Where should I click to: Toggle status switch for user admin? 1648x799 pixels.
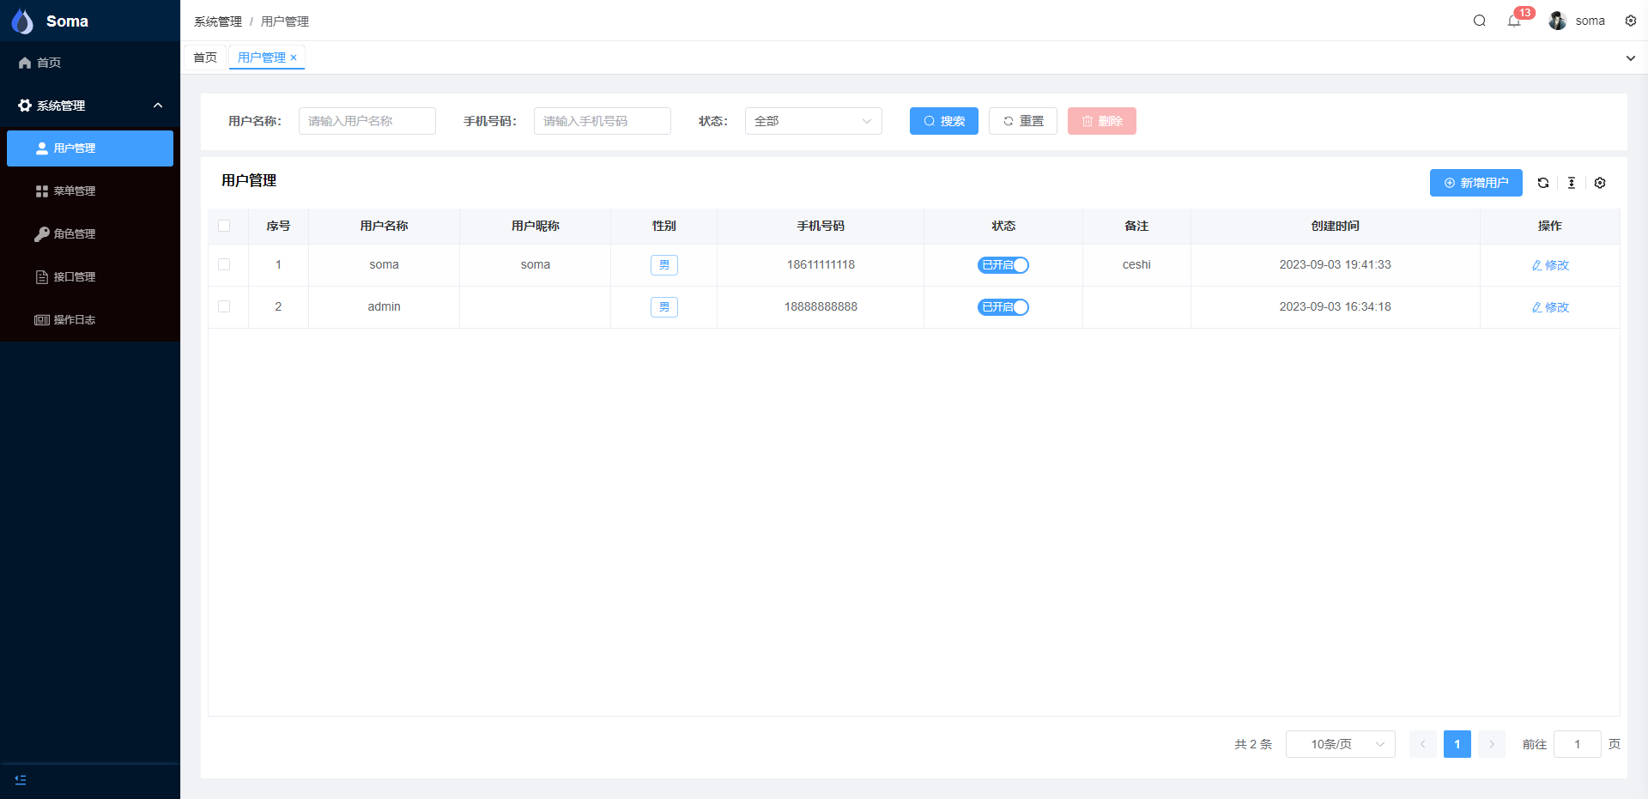coord(1003,307)
